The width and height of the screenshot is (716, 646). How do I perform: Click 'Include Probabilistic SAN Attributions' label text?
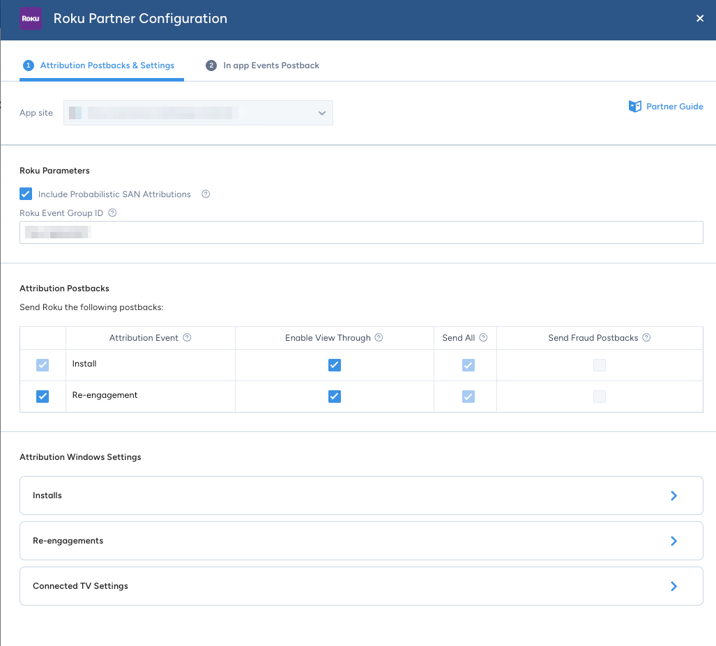(114, 194)
